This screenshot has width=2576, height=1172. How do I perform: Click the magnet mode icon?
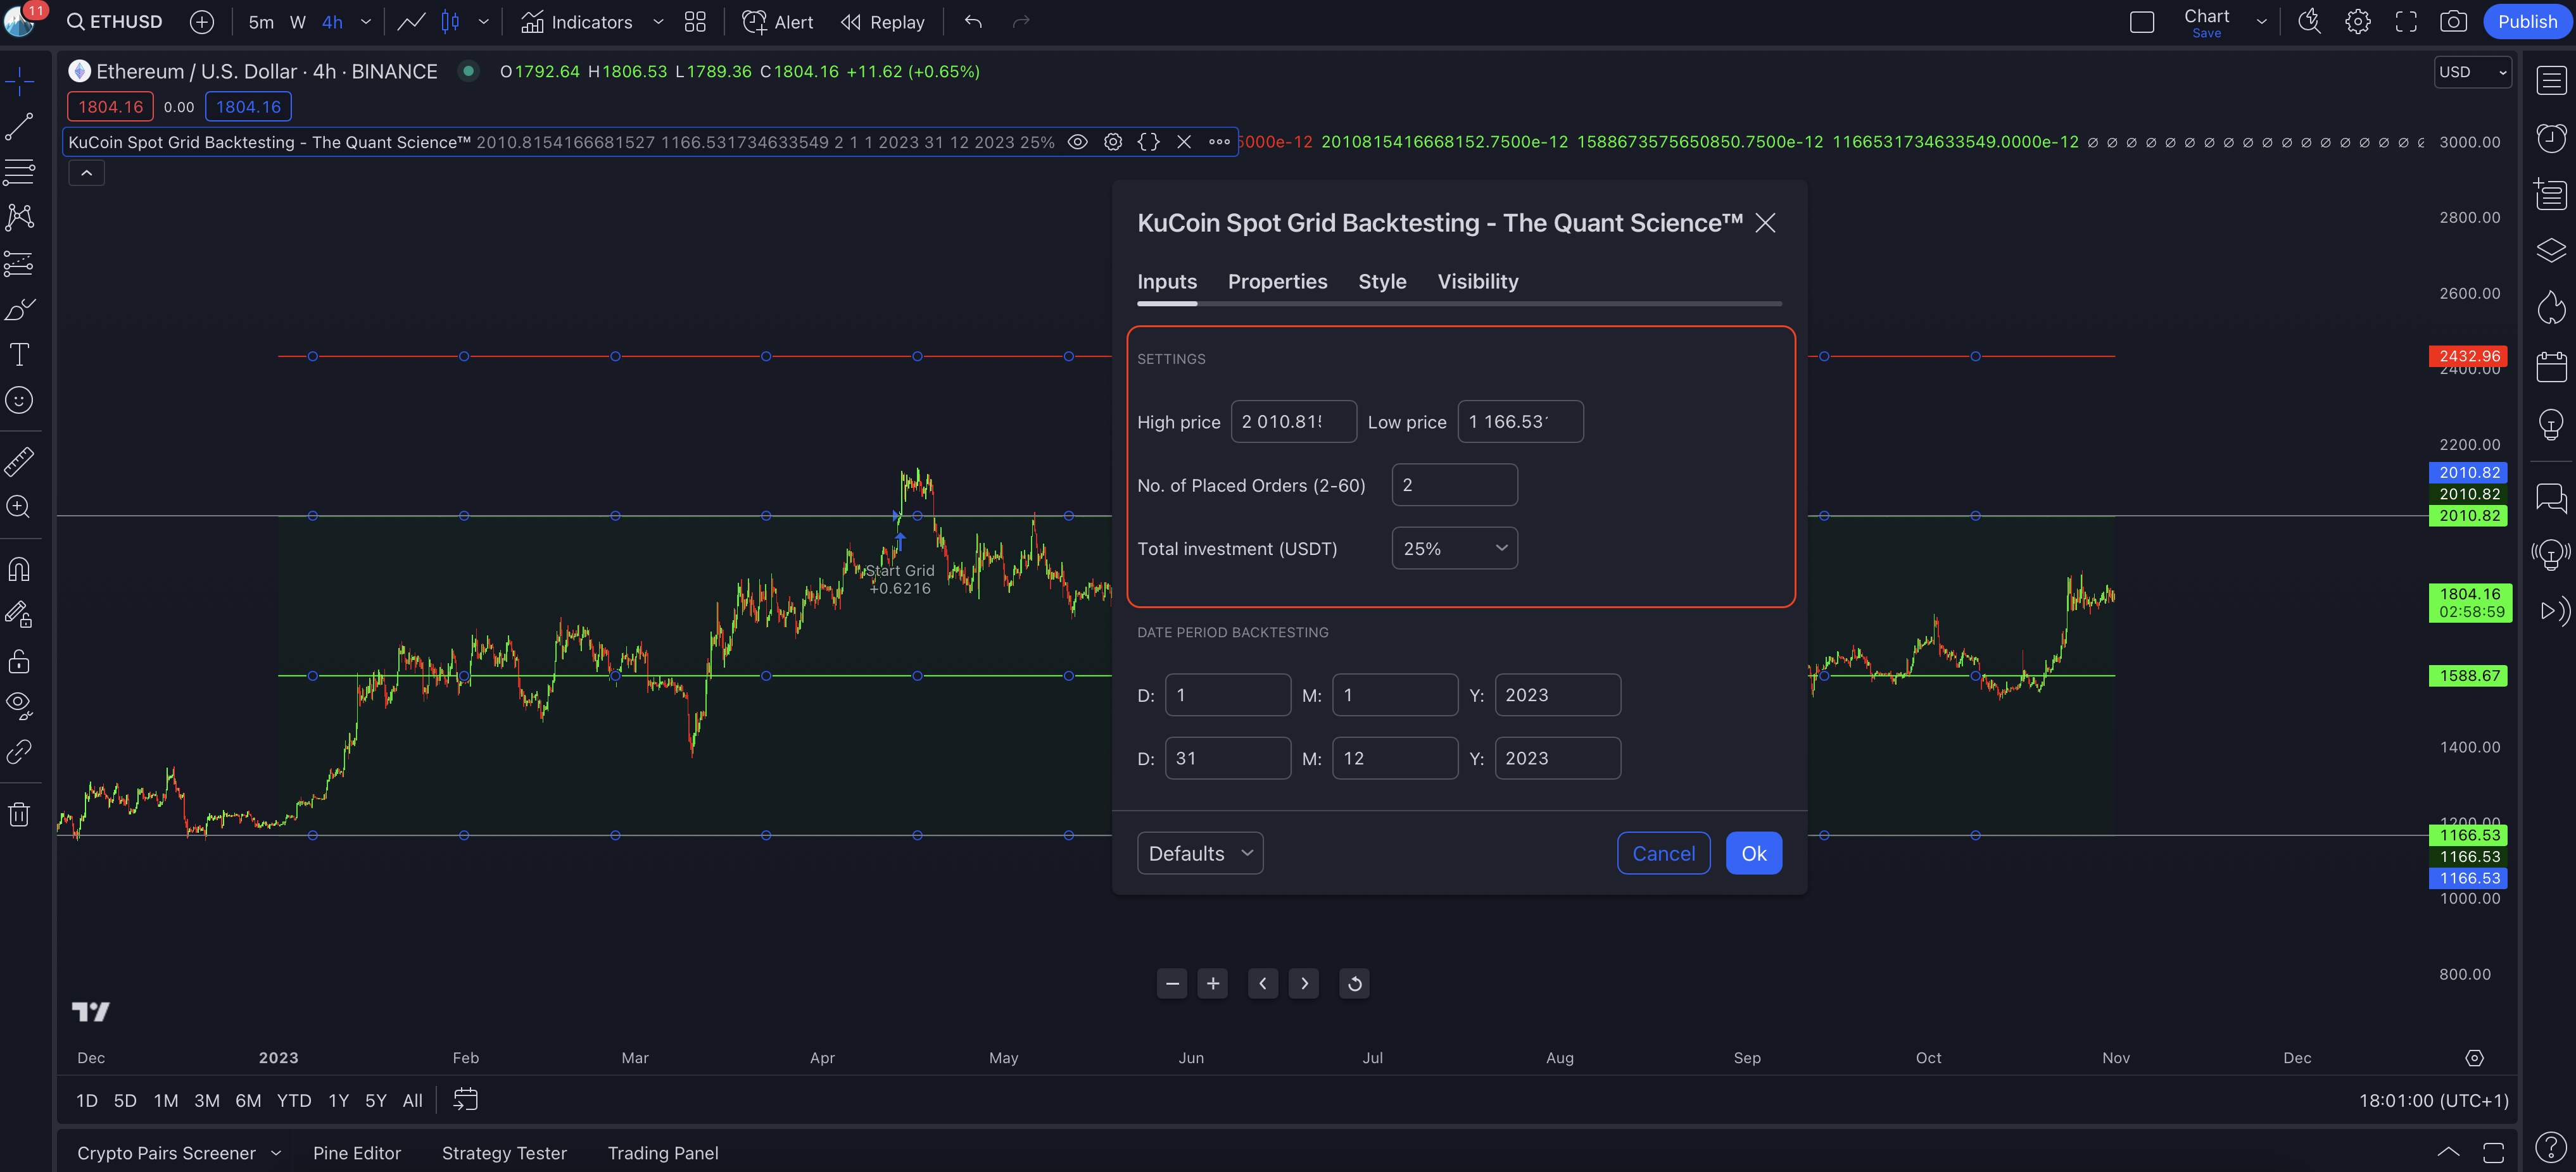click(x=19, y=570)
